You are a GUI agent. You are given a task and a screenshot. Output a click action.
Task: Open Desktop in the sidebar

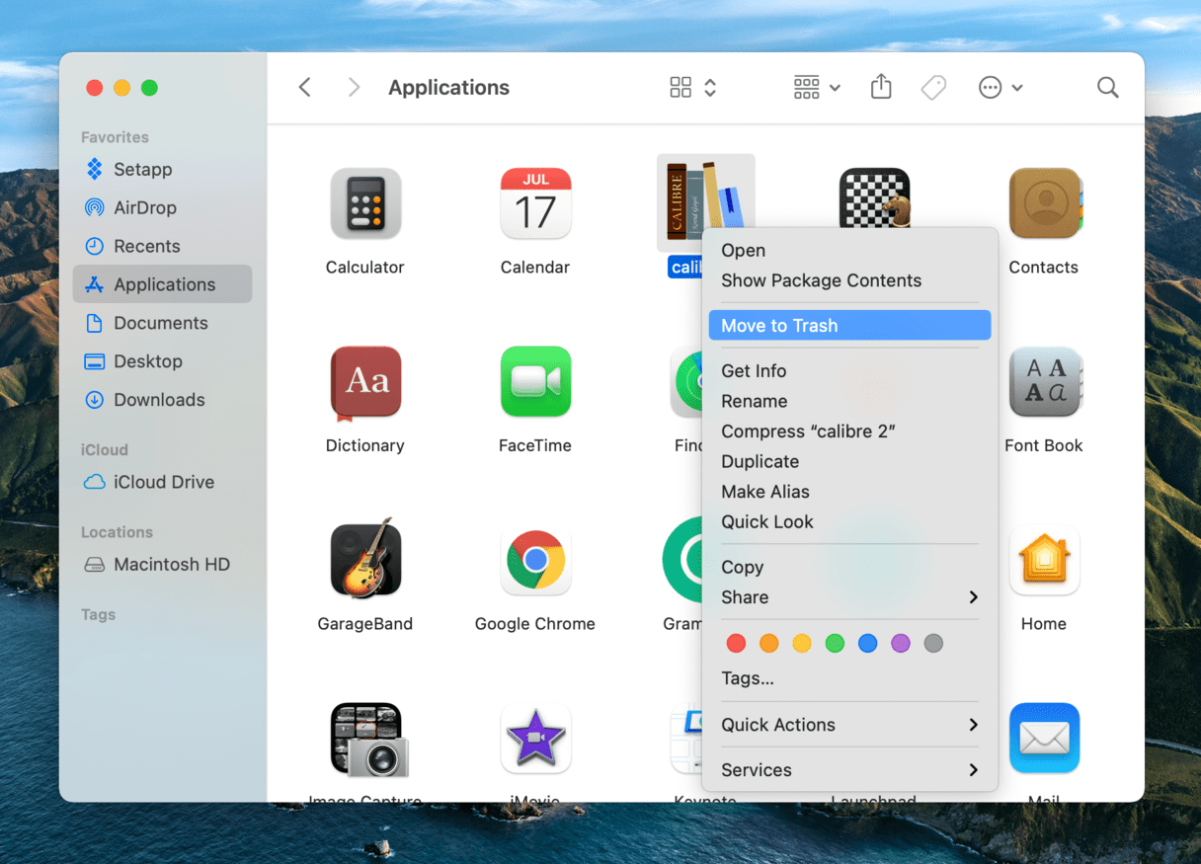tap(162, 361)
